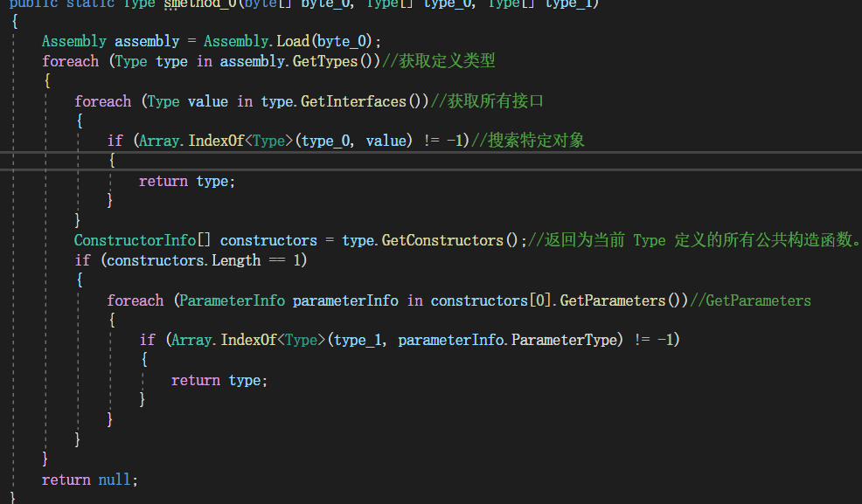Select byte_0 argument inside Assembly.Load
Viewport: 862px width, 504px height.
point(341,42)
